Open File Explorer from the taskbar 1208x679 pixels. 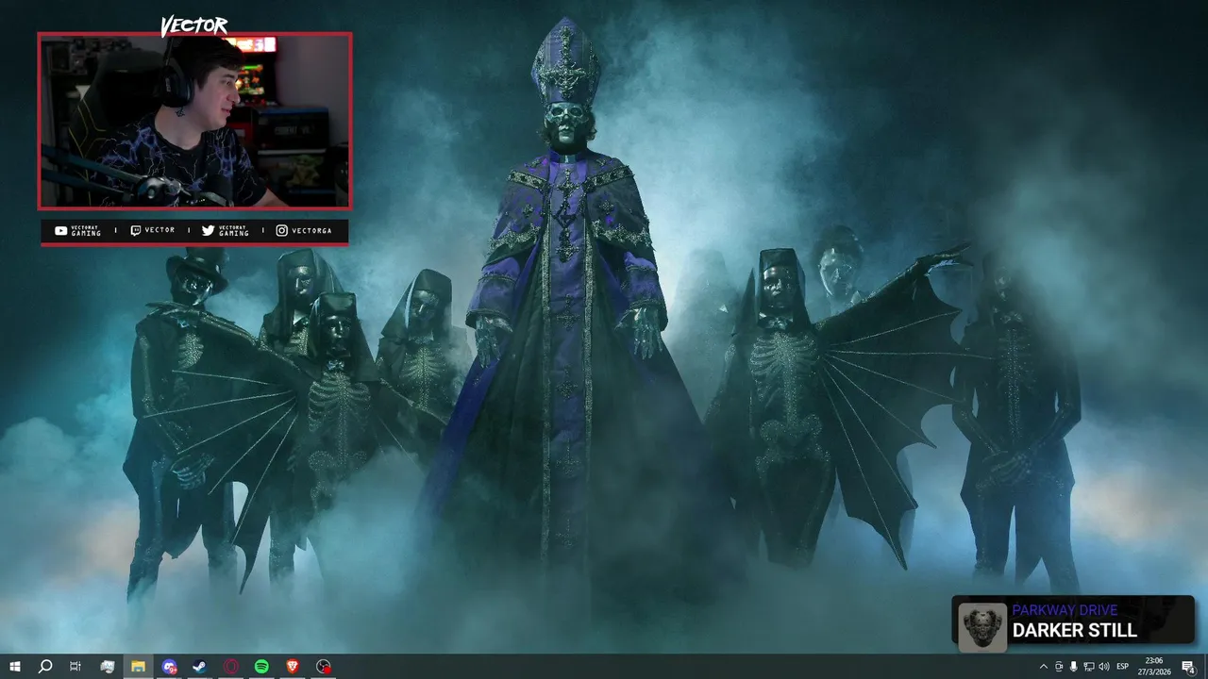click(x=138, y=667)
